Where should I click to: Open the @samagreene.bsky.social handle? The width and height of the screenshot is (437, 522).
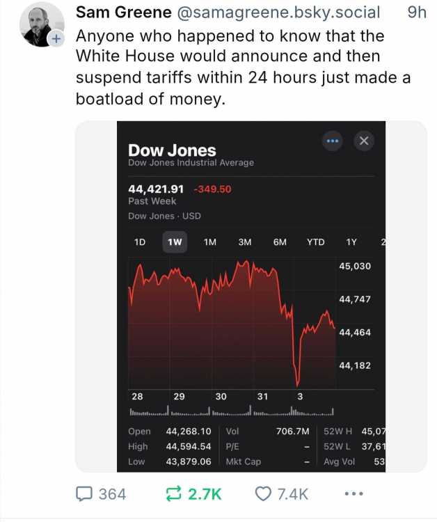point(278,13)
